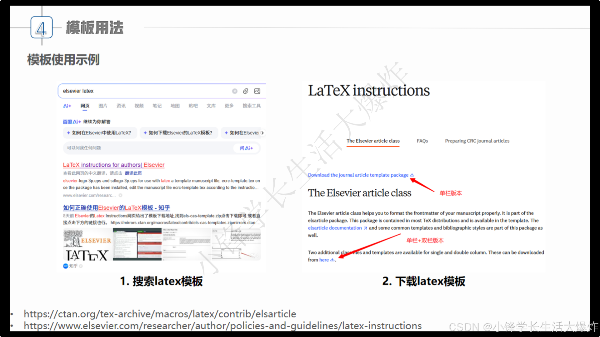Switch to the 图片 tab
Viewport: 600px width, 337px height.
pos(103,106)
